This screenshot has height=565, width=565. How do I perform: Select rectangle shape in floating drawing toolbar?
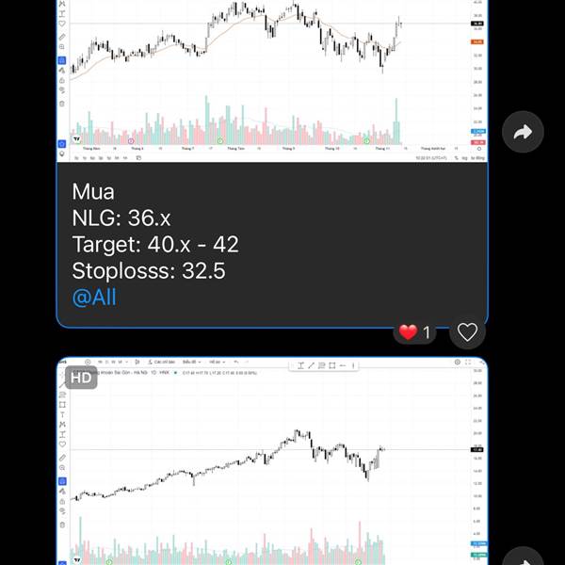coord(332,365)
